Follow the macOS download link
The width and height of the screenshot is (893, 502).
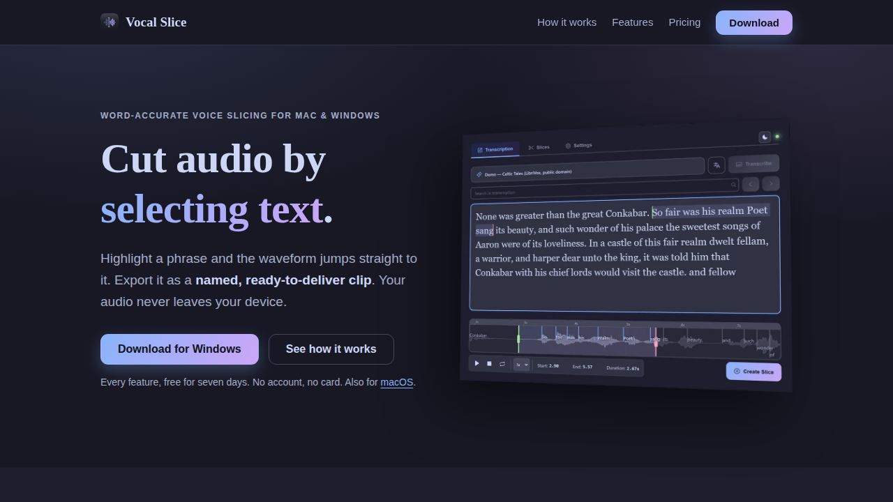tap(397, 382)
